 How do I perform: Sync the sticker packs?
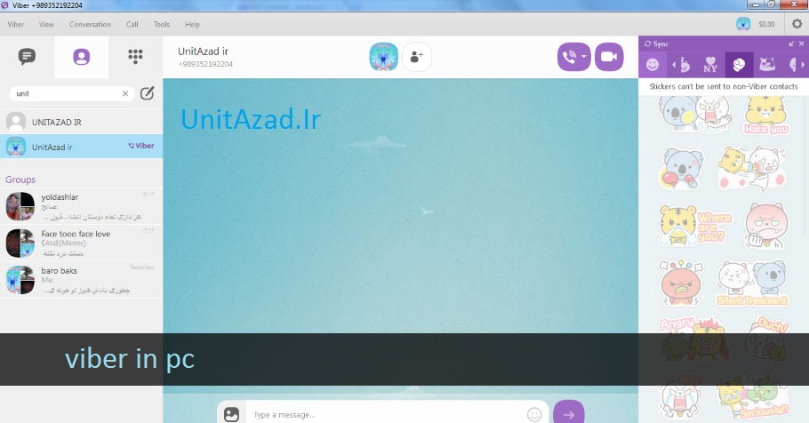[x=656, y=44]
